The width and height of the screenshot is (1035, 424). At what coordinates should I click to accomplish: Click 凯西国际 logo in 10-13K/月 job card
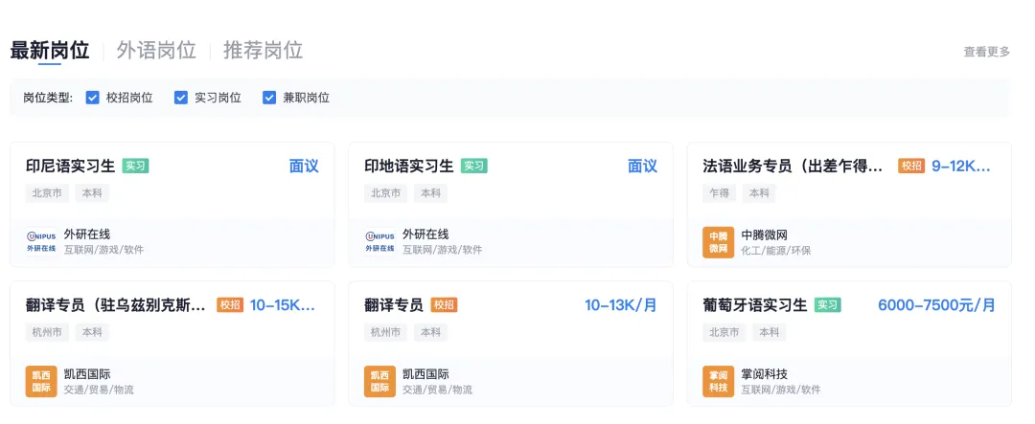[x=380, y=381]
